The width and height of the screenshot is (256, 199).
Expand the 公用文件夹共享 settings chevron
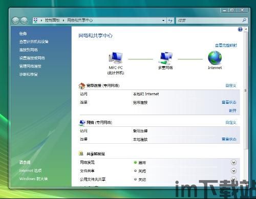click(233, 179)
